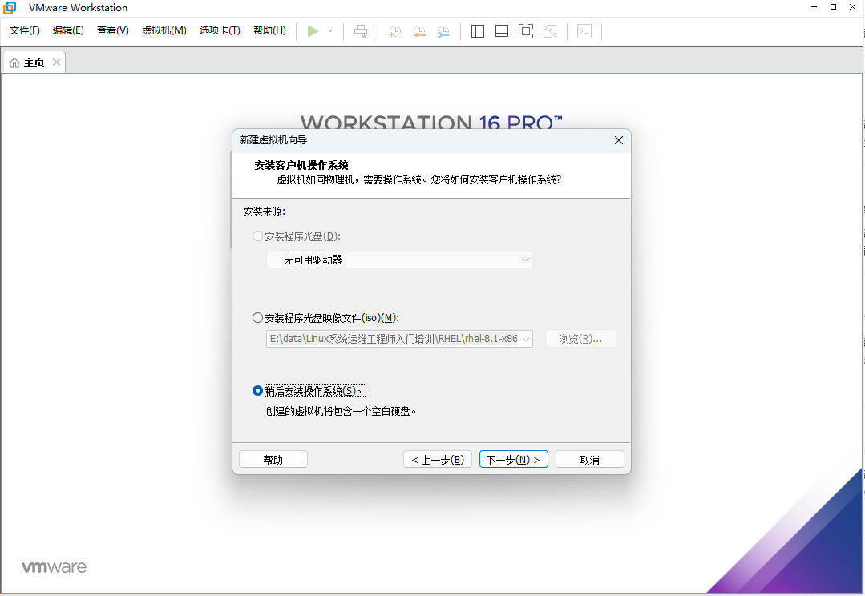
Task: Click the 取消 button
Action: click(x=590, y=459)
